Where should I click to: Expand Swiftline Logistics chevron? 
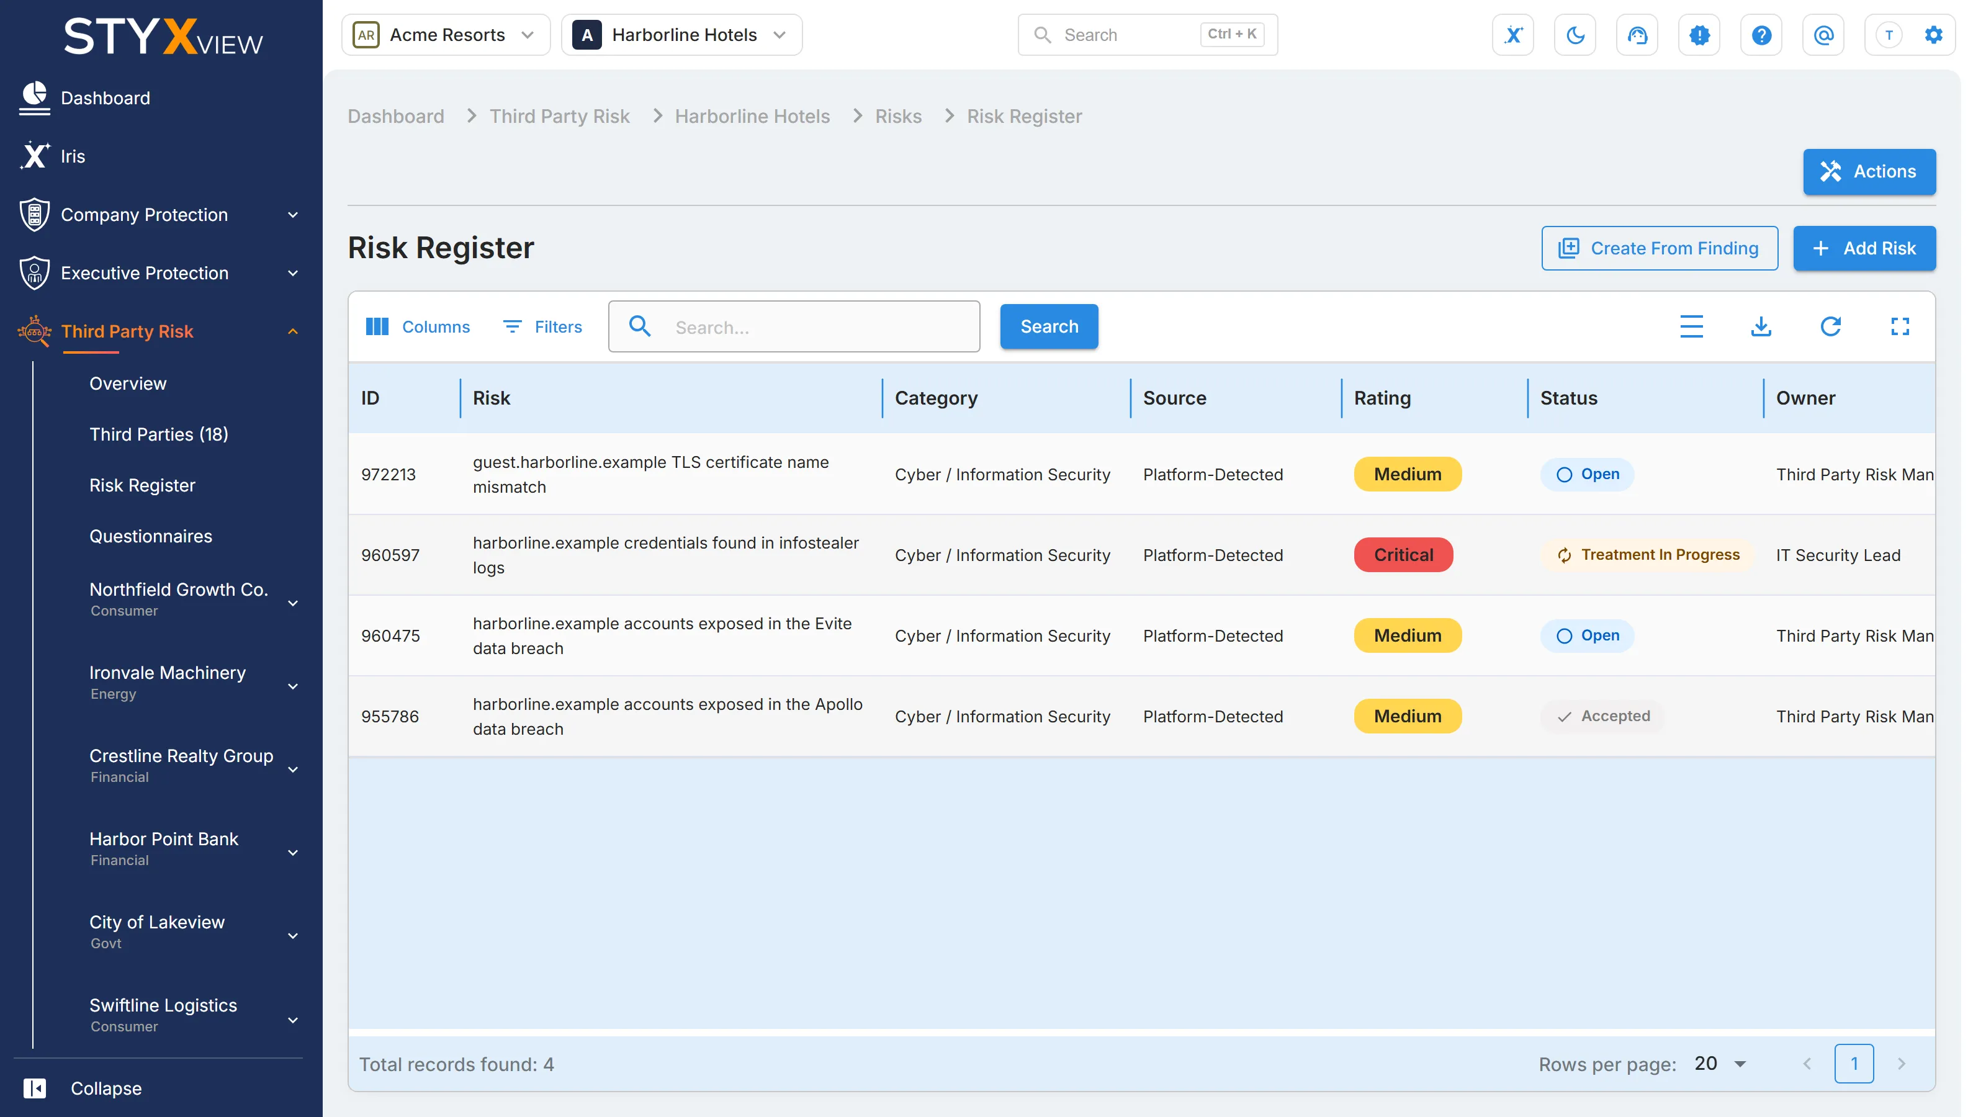click(x=293, y=1020)
